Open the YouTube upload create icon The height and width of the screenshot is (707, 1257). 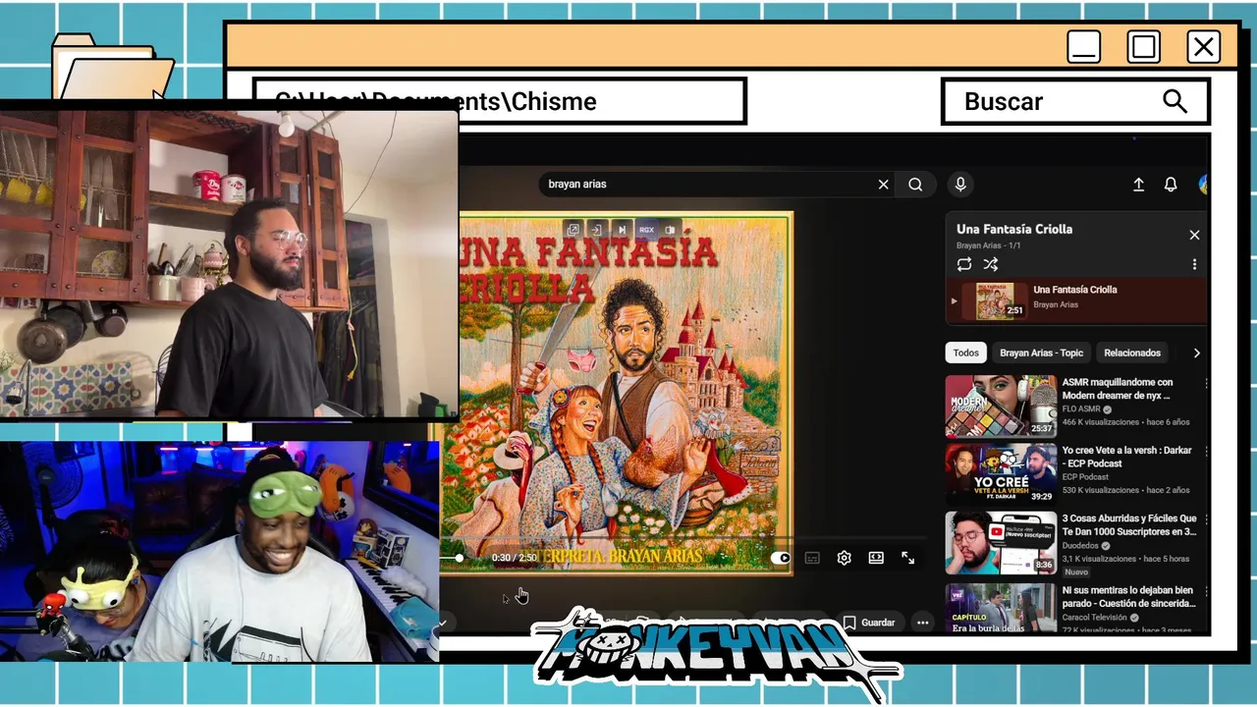click(x=1138, y=185)
